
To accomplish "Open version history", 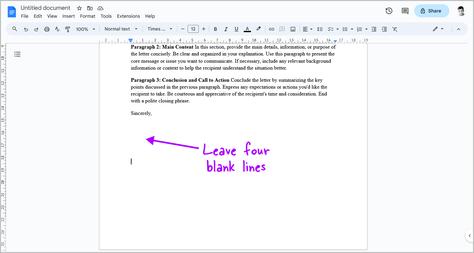I will tap(389, 11).
